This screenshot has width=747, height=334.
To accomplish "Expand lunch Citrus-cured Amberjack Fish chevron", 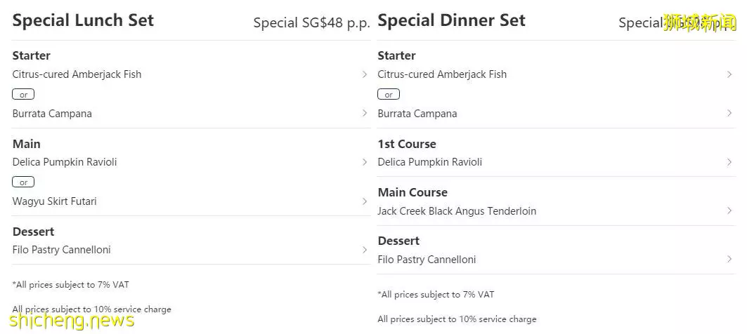I will tap(365, 74).
